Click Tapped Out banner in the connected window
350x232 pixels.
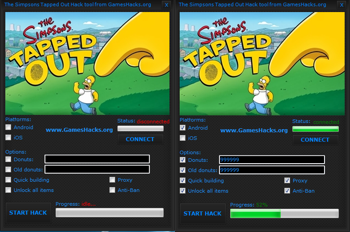pos(262,63)
